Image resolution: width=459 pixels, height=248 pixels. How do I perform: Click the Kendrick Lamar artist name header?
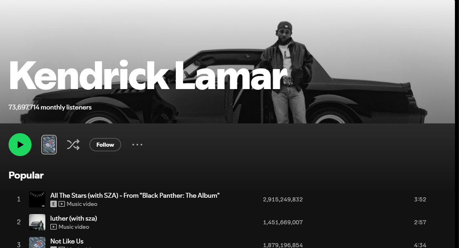click(148, 76)
